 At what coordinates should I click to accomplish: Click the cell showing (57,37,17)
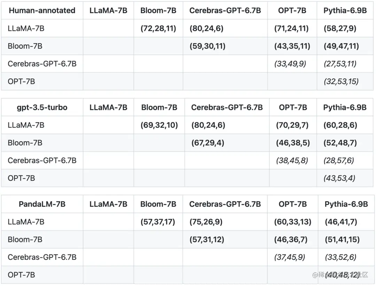click(x=158, y=222)
